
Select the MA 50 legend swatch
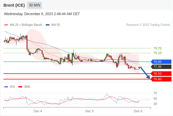[x=48, y=25]
